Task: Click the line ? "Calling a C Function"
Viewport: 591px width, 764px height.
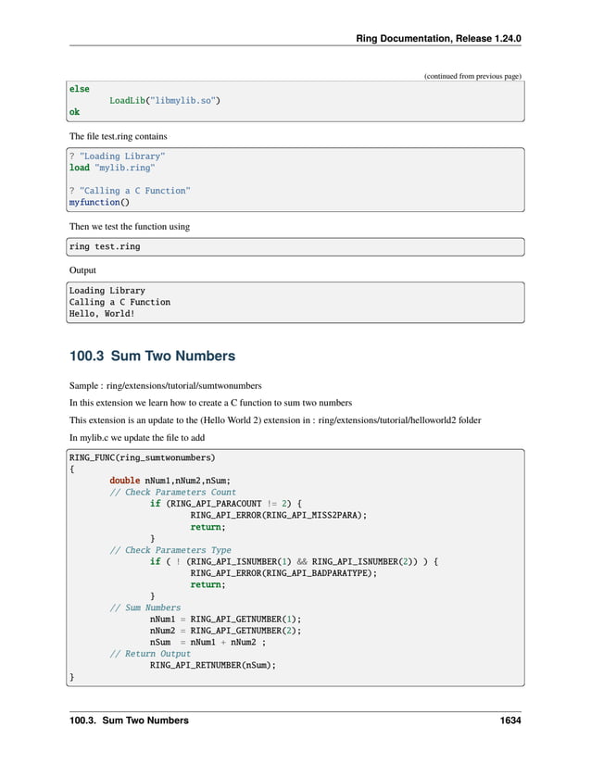Action: 130,191
